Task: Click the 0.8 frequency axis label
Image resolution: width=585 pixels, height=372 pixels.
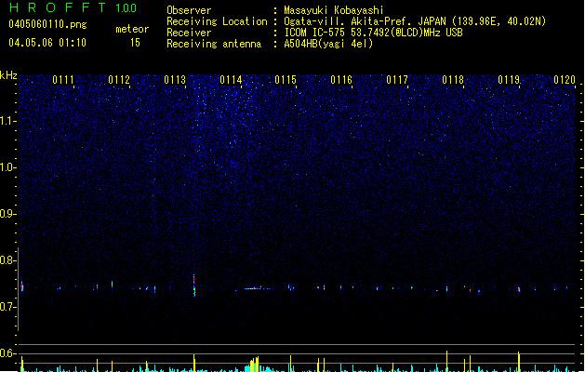Action: click(x=8, y=260)
